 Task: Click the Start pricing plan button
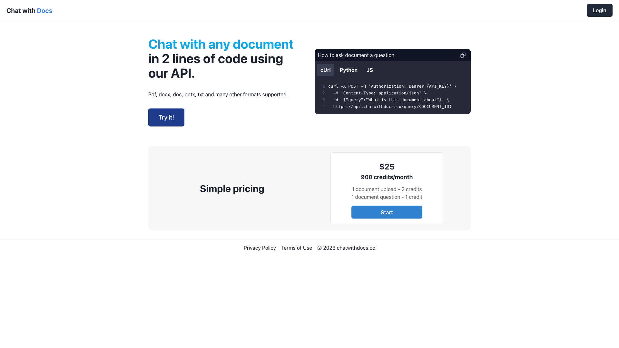(387, 212)
